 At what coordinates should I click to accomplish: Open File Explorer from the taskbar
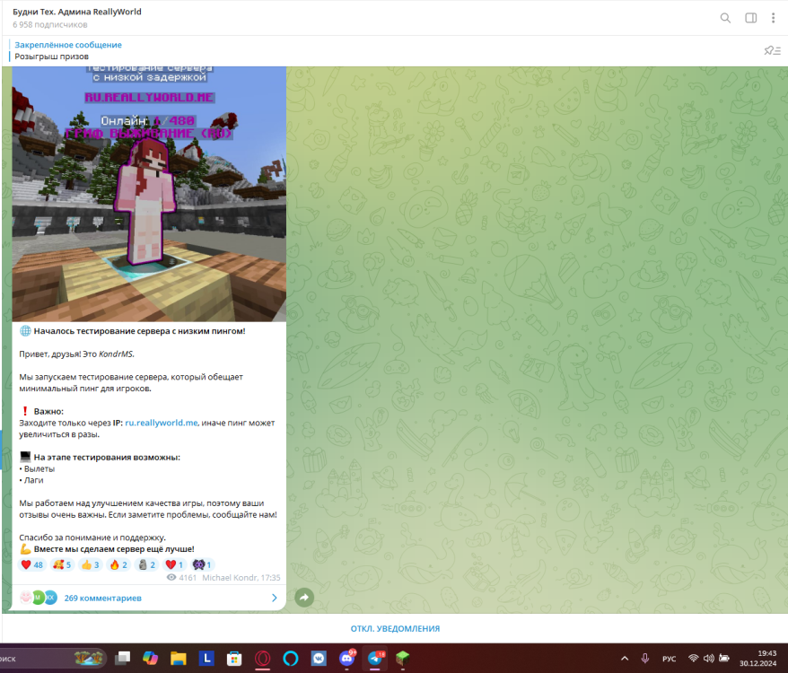pos(179,658)
